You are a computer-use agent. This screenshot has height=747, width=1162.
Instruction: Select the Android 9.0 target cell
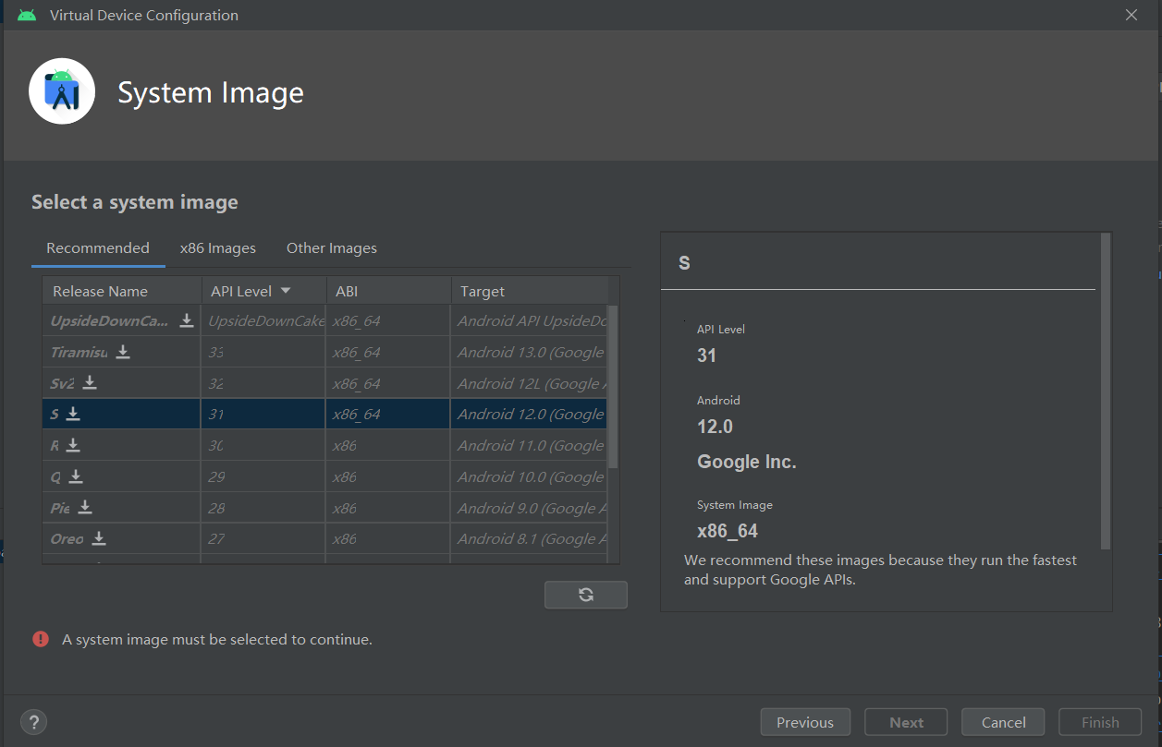tap(530, 508)
